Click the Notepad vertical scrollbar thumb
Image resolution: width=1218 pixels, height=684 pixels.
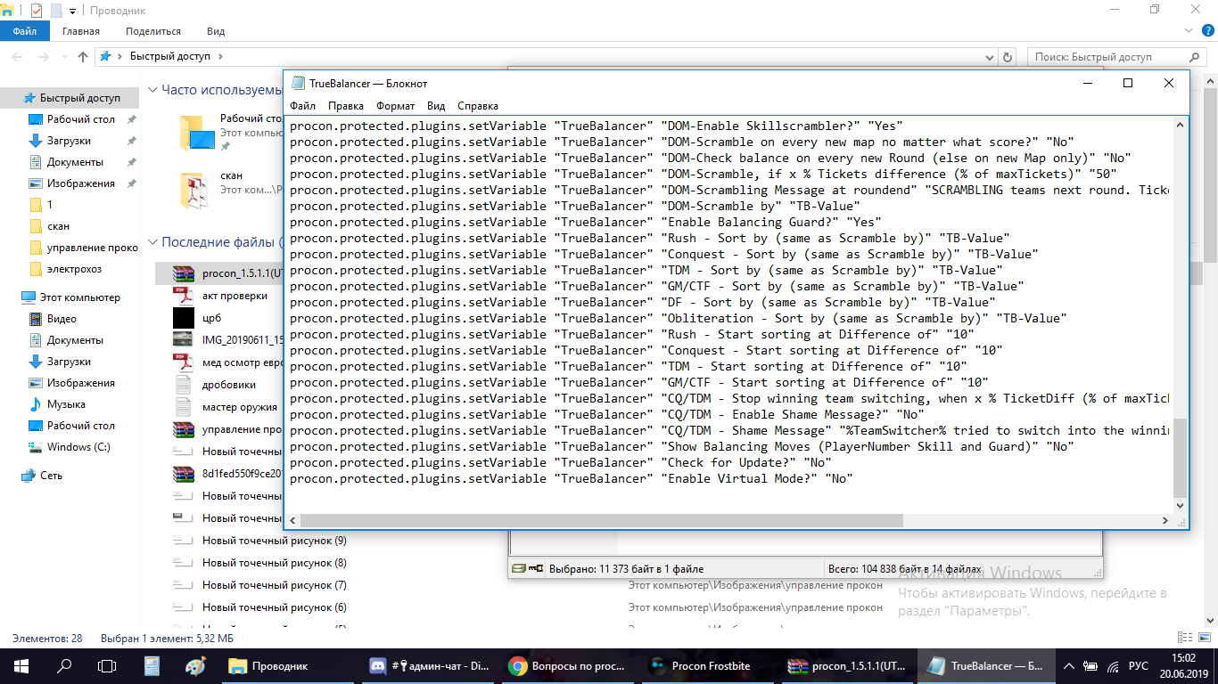click(1180, 458)
